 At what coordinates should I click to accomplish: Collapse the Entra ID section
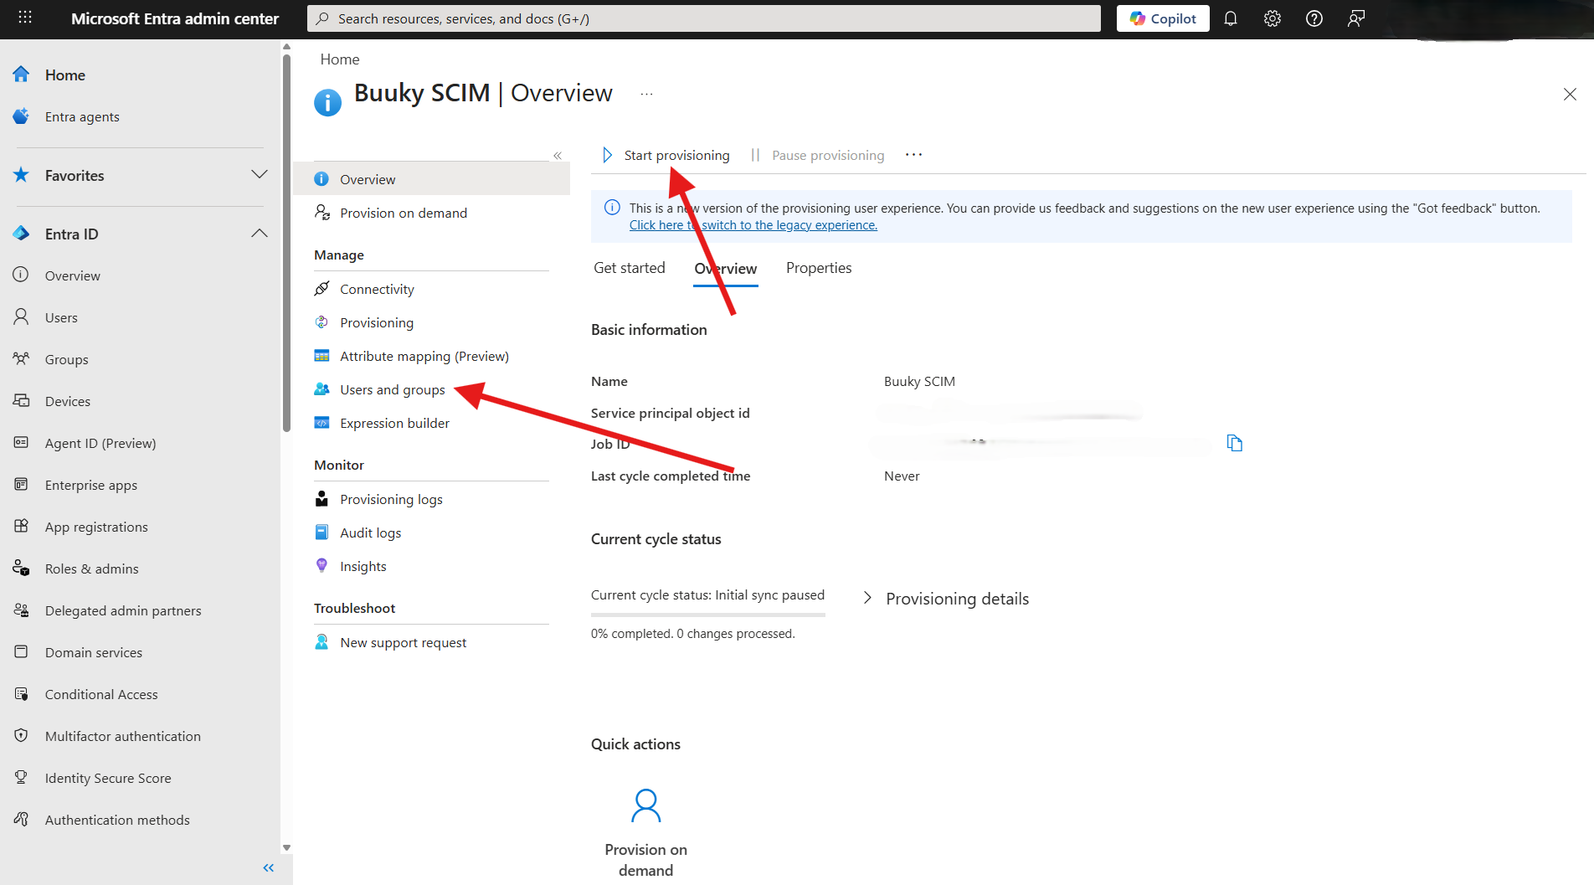tap(260, 234)
